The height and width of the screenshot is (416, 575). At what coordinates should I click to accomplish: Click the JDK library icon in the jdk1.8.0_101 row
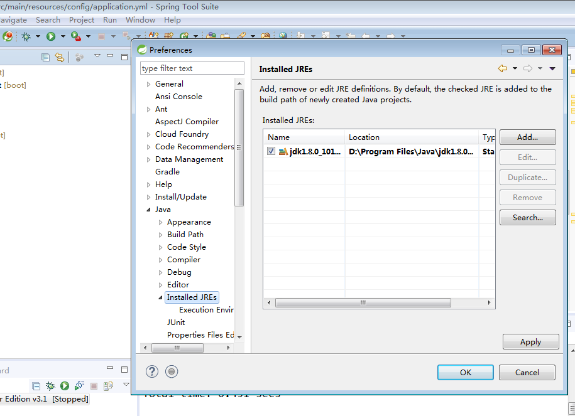pyautogui.click(x=283, y=151)
